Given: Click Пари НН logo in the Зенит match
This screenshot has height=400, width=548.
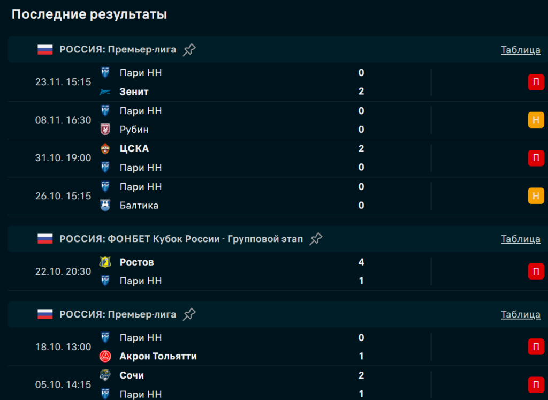Looking at the screenshot, I should click(x=105, y=73).
